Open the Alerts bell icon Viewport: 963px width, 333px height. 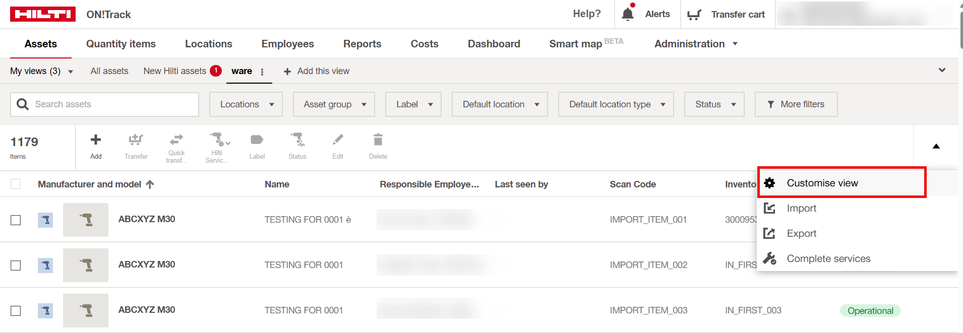[x=628, y=14]
